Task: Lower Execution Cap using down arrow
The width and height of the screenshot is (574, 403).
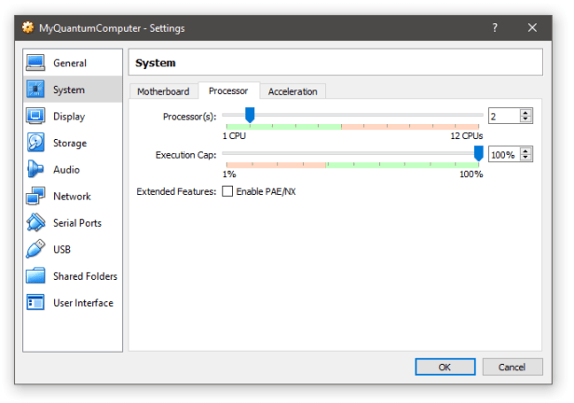Action: pyautogui.click(x=526, y=159)
